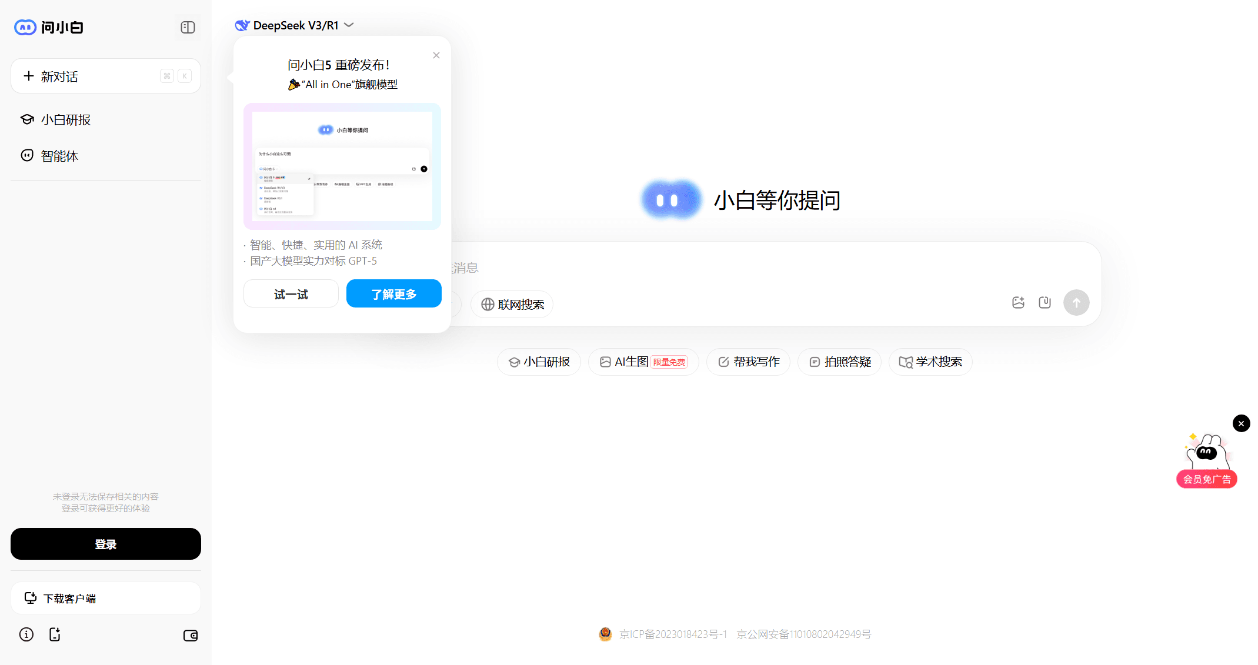
Task: Collapse the sidebar with the panel toggle
Action: pos(187,27)
